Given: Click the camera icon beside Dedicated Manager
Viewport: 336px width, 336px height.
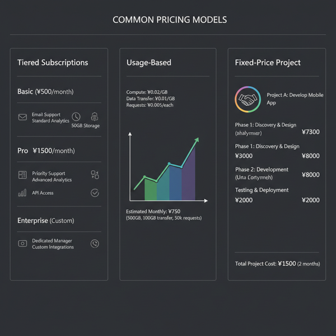Looking at the screenshot, I should 22,244.
